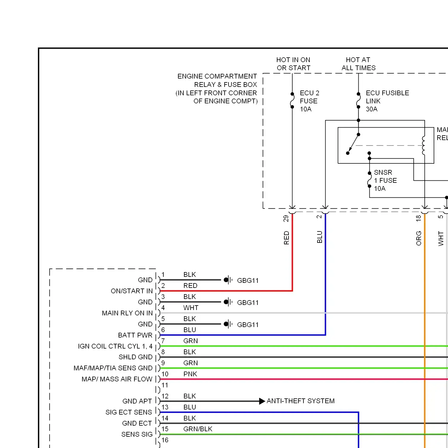Click the vertical RED wire label
Image resolution: width=448 pixels, height=448 pixels.
pyautogui.click(x=286, y=238)
